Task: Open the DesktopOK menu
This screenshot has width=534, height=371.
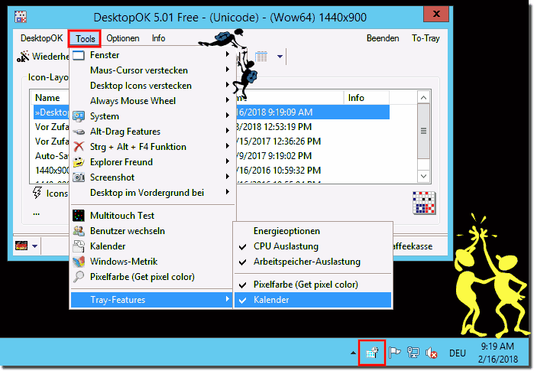Action: pos(42,38)
